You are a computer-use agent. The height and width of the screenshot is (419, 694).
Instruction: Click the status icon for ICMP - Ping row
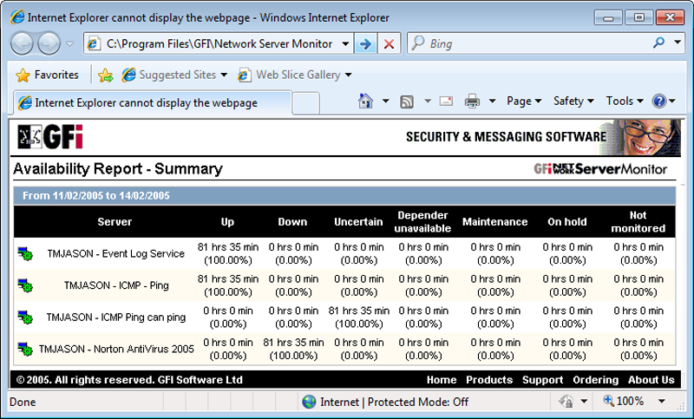click(25, 285)
